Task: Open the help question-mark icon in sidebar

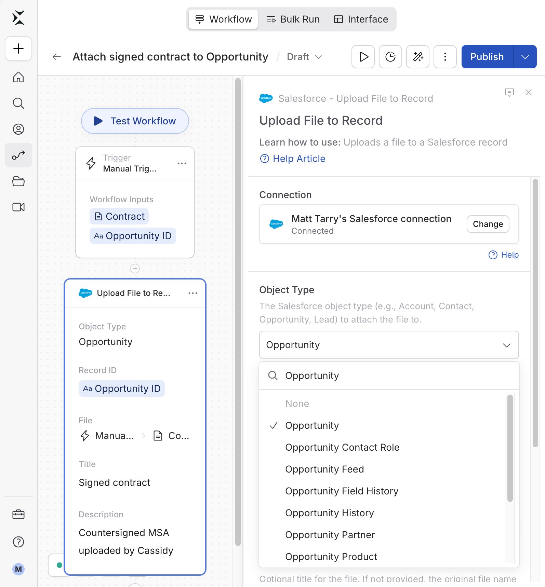Action: point(18,542)
